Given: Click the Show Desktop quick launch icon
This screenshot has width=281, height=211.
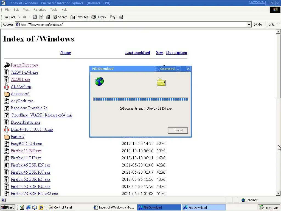Looking at the screenshot, I should 22,207.
